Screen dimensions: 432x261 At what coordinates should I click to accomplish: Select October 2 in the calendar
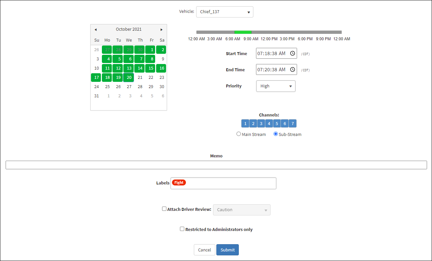pos(161,50)
